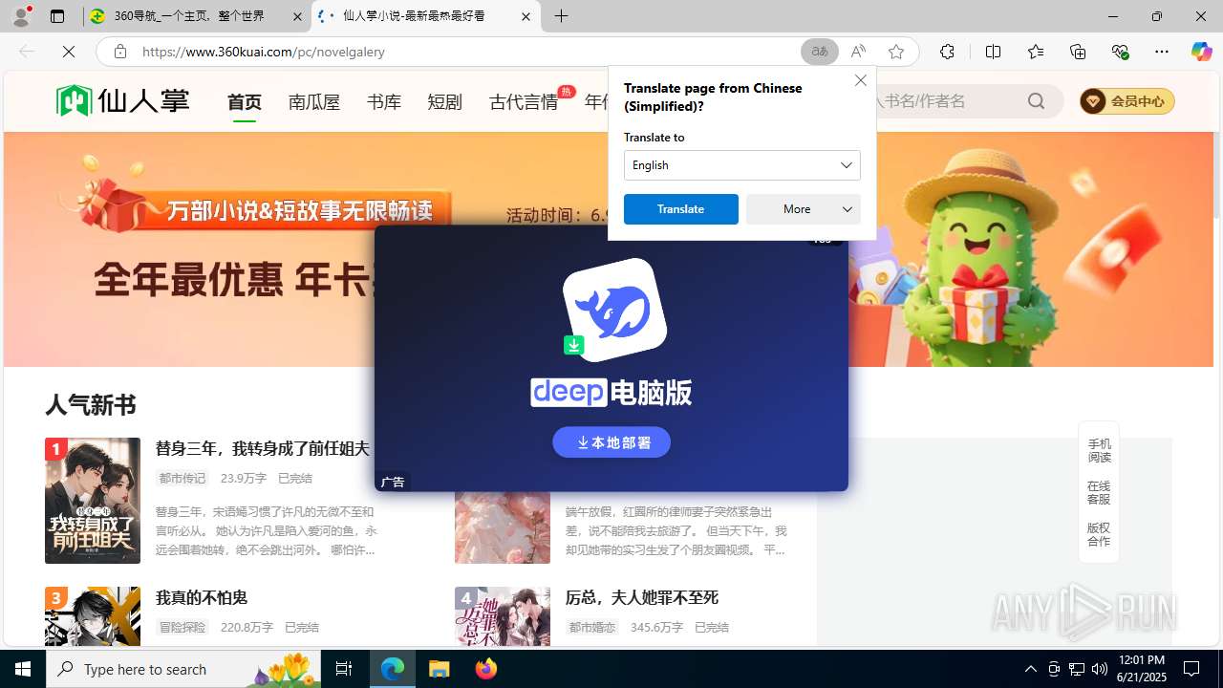Click the 仙人掌 logo
This screenshot has height=688, width=1223.
click(122, 100)
